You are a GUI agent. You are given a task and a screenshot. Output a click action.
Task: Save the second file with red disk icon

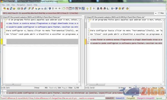[x=22, y=9]
